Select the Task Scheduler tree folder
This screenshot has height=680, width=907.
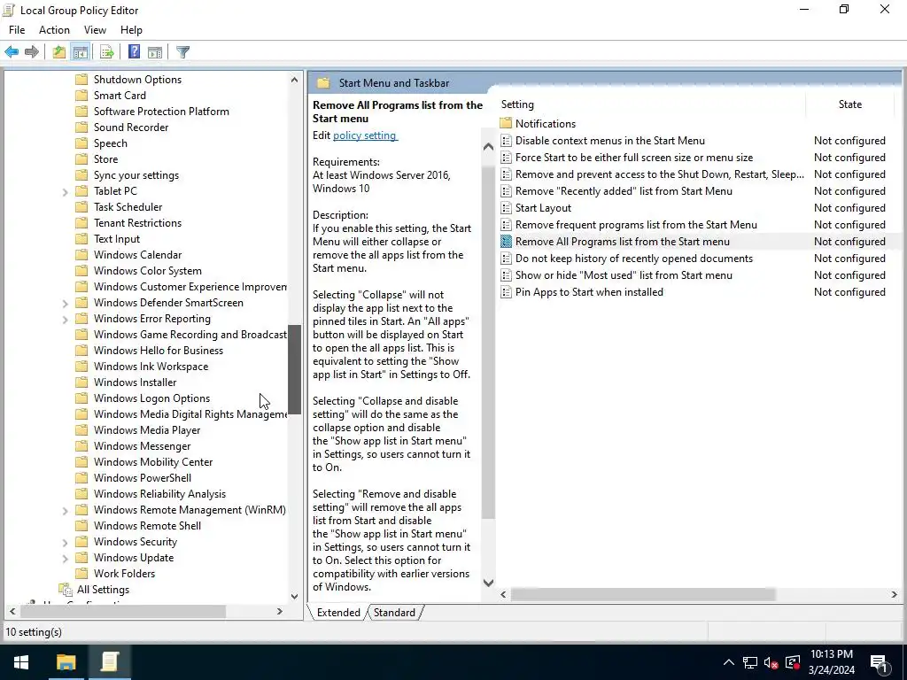(x=128, y=207)
